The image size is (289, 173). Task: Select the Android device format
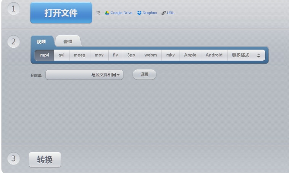click(x=214, y=55)
